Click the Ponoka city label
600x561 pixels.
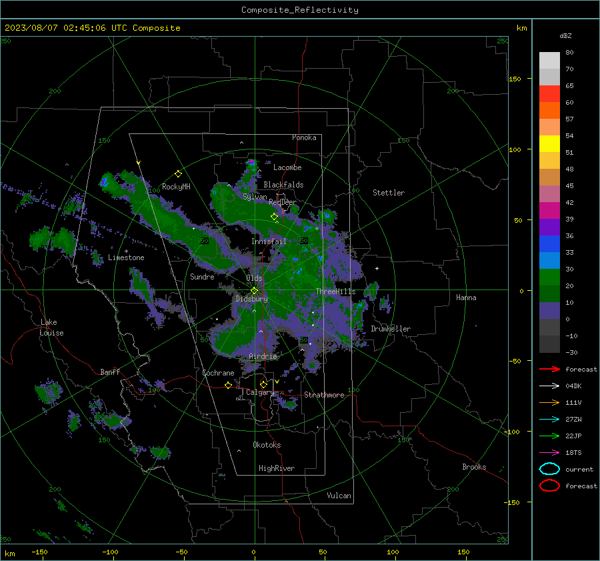[304, 137]
